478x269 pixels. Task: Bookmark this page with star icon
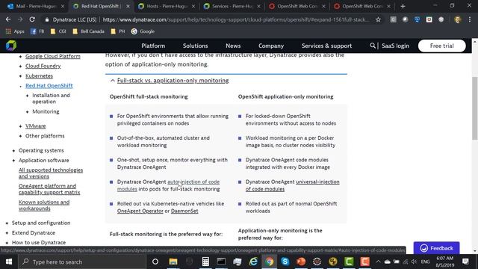pyautogui.click(x=379, y=19)
